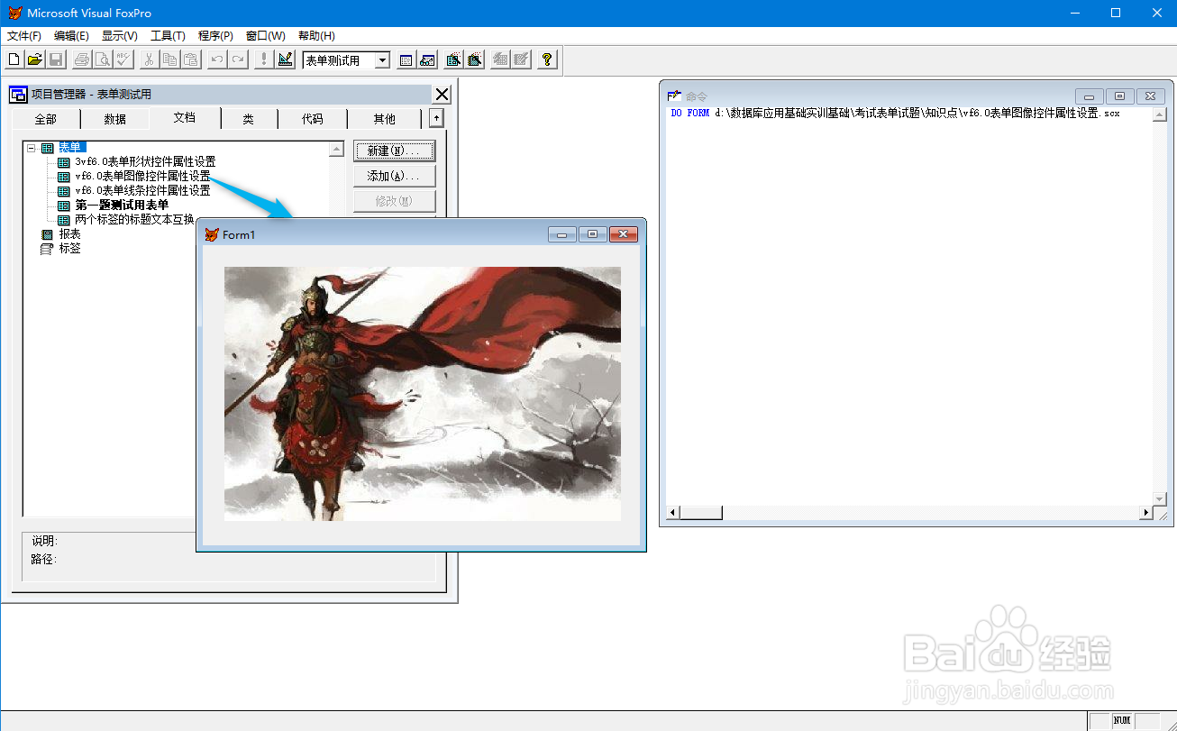
Task: Collapse Project Manager with the up-arrow button
Action: tap(436, 118)
